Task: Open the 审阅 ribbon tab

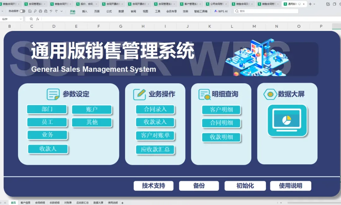Action: point(133,11)
